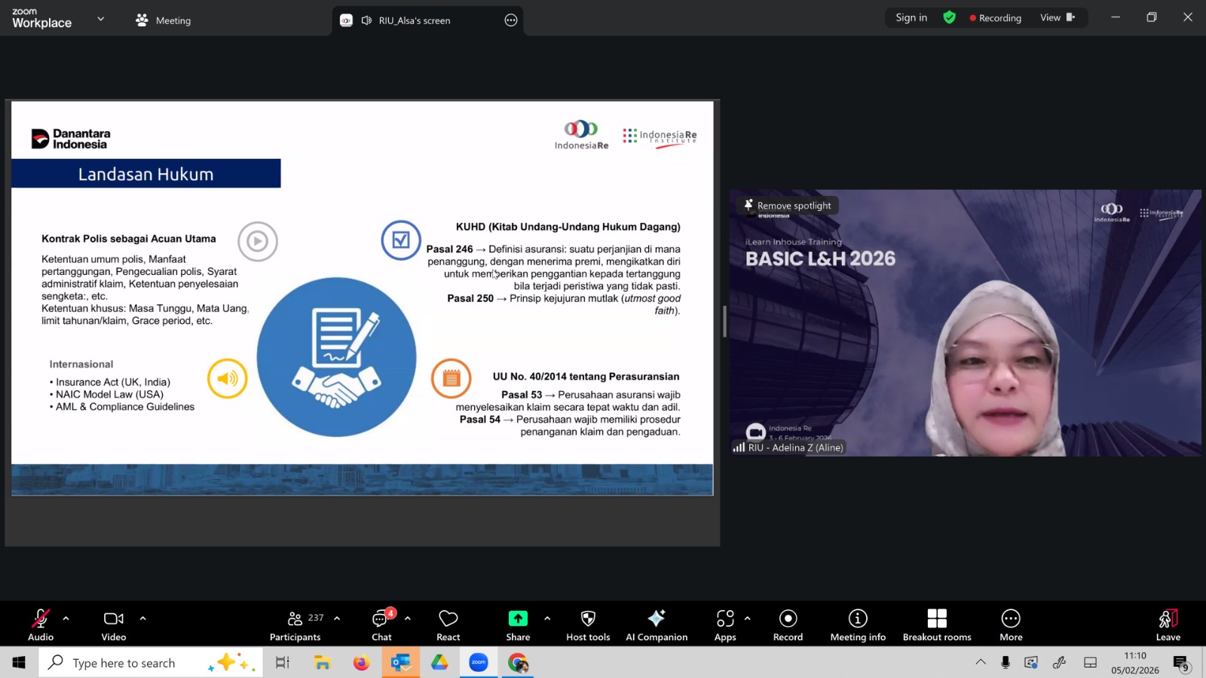The height and width of the screenshot is (678, 1206).
Task: Expand video options arrow next to Video
Action: [142, 618]
